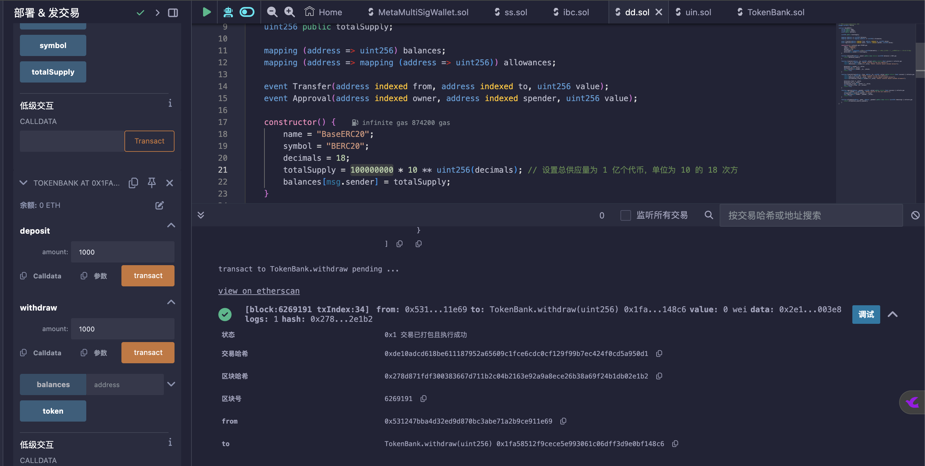The image size is (925, 466).
Task: Click the 调试 debug button
Action: pyautogui.click(x=866, y=314)
